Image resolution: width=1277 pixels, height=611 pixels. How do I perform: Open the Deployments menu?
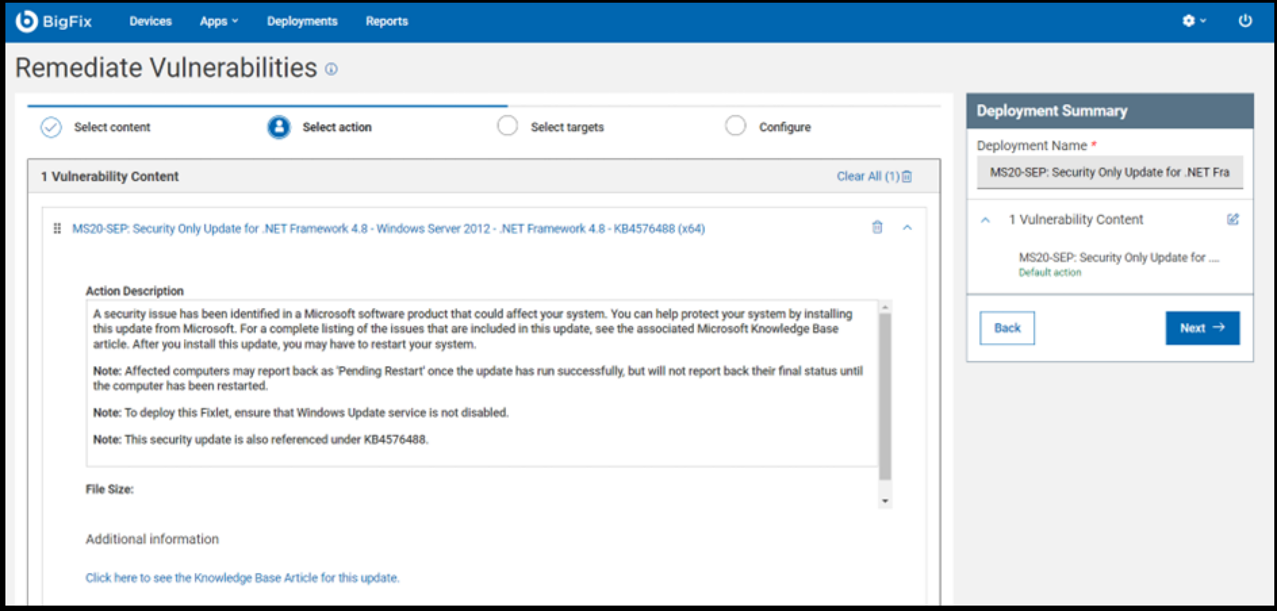click(x=302, y=21)
